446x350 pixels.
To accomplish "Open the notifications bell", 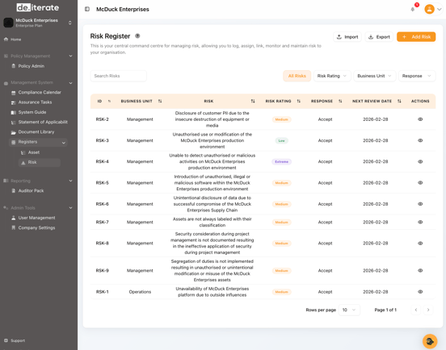I will pos(413,10).
